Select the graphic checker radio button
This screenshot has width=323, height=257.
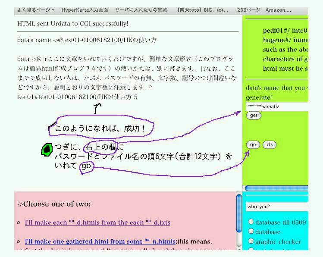tap(251, 241)
